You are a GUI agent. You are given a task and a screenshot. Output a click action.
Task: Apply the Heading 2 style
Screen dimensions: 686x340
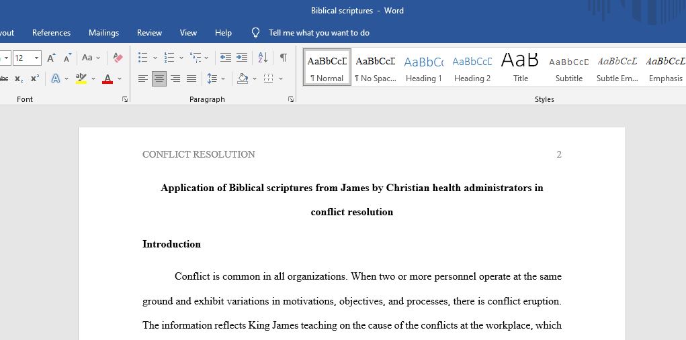point(472,67)
